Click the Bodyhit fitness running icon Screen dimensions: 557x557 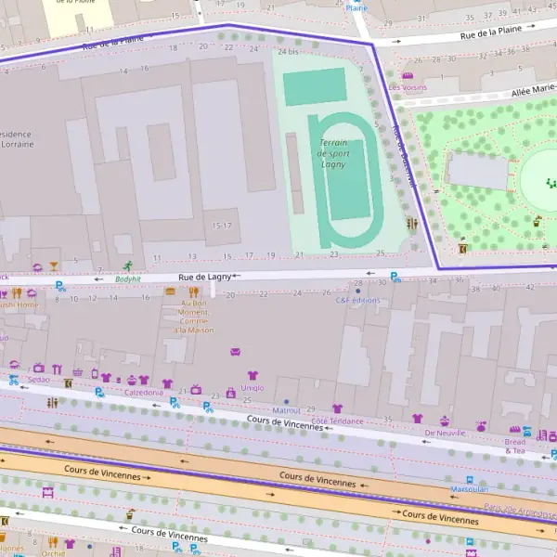[x=125, y=266]
